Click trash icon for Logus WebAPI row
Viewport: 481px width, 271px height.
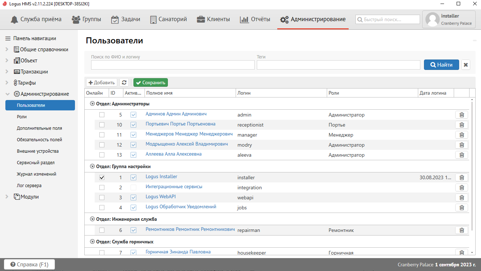click(x=462, y=198)
